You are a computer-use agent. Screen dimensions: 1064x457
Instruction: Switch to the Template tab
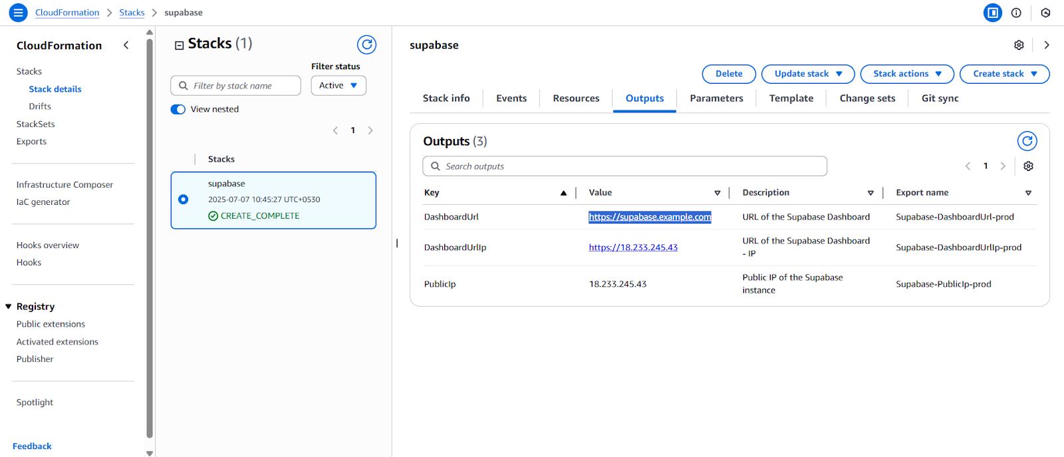click(x=791, y=98)
